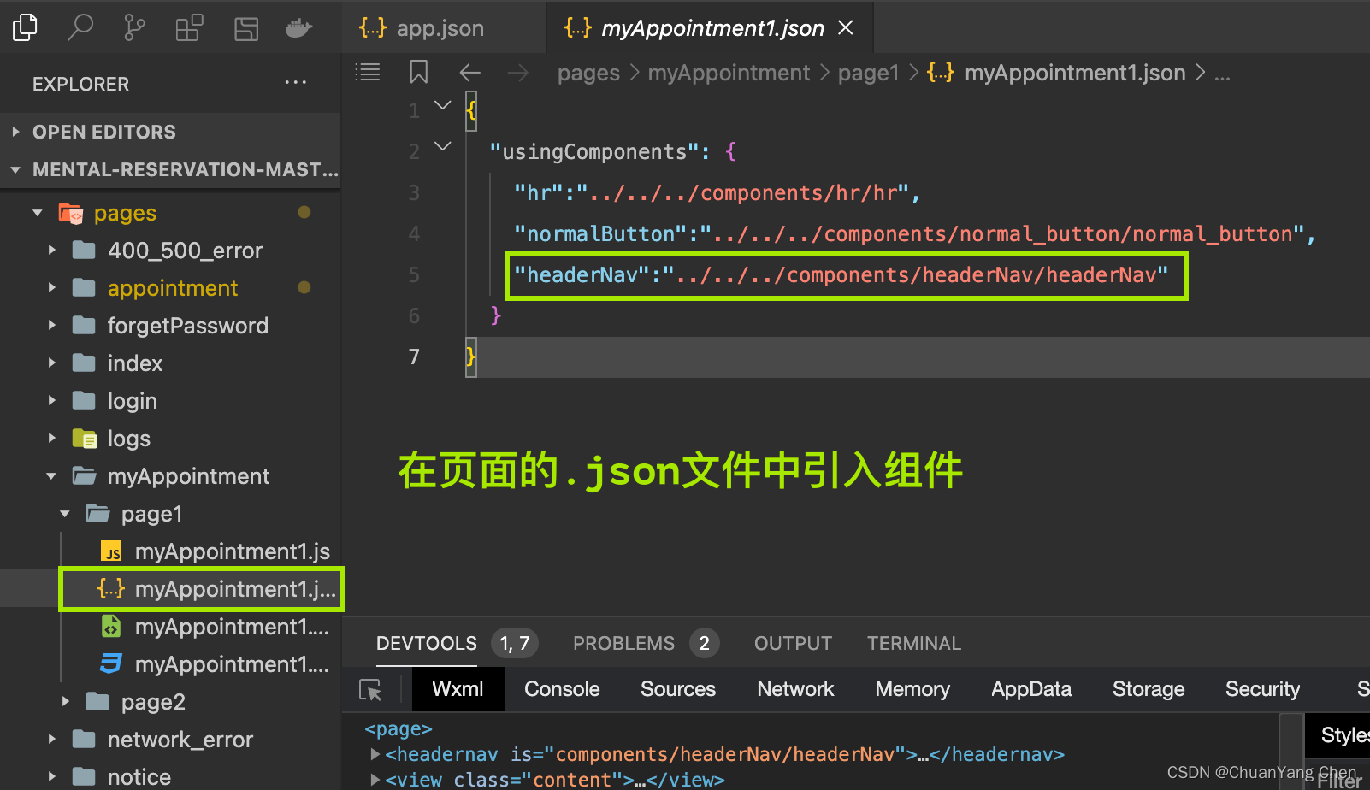The width and height of the screenshot is (1370, 790).
Task: Click the myAppointment breadcrumb segment
Action: coord(729,73)
